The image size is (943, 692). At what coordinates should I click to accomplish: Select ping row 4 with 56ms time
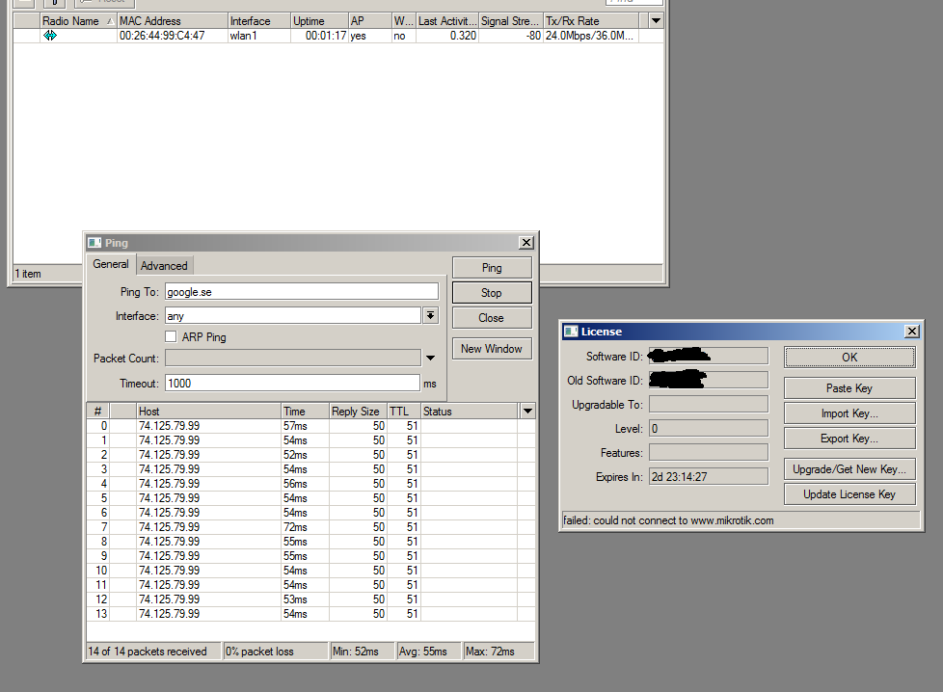click(x=310, y=484)
